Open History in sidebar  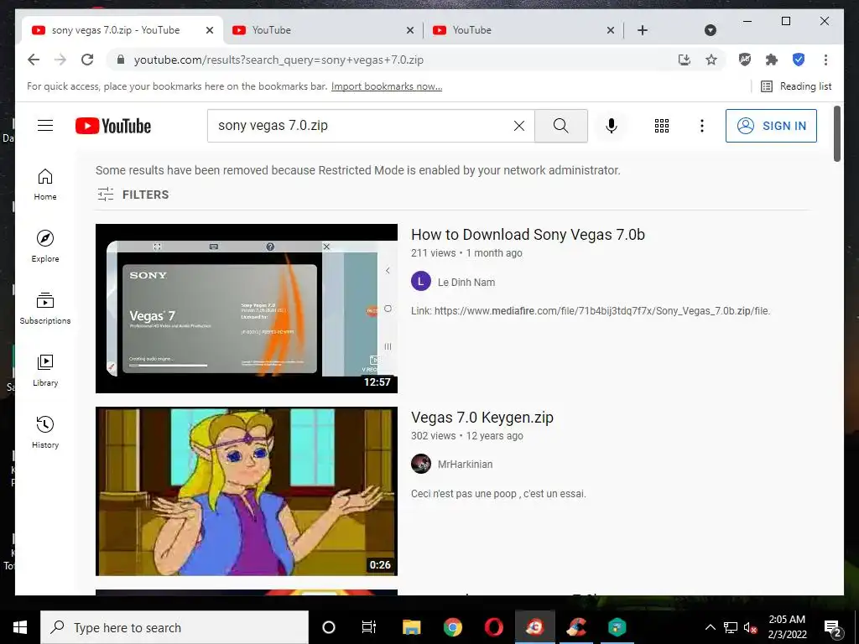(x=45, y=433)
